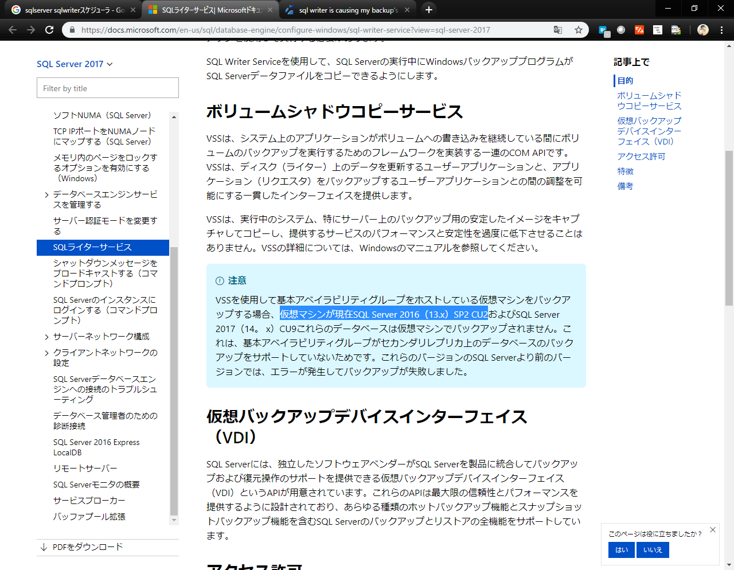Expand サーバーネットワーク構成 tree node
This screenshot has height=570, width=734.
pos(46,337)
